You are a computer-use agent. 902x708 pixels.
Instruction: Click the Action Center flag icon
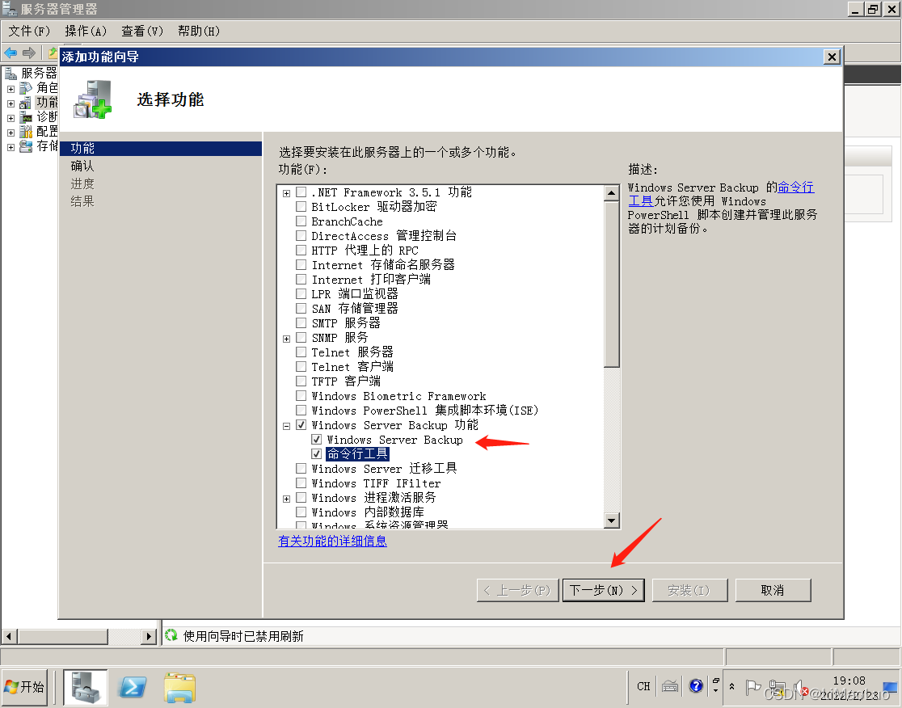752,686
